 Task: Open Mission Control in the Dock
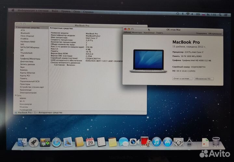click(x=45, y=142)
